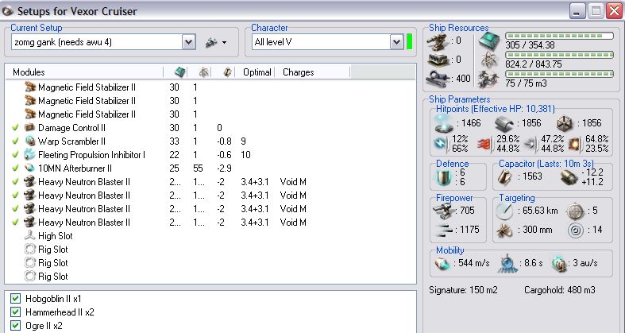Image resolution: width=625 pixels, height=333 pixels.
Task: Uncheck the Ogre II x2 drone checkbox
Action: coord(16,325)
